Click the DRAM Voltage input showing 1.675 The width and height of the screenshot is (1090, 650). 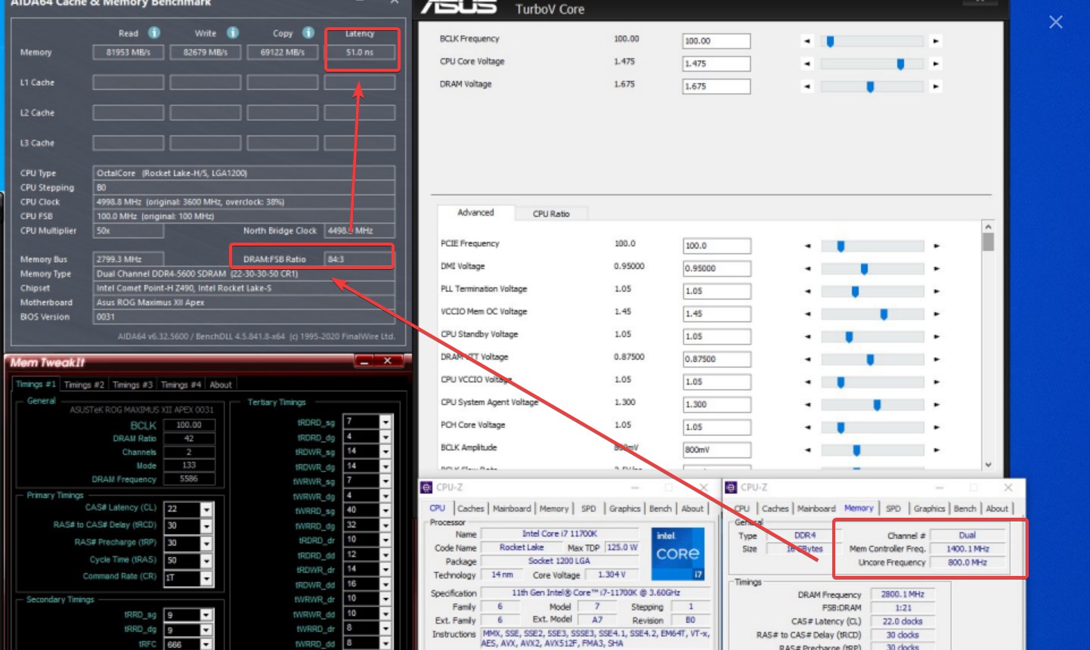pos(717,86)
